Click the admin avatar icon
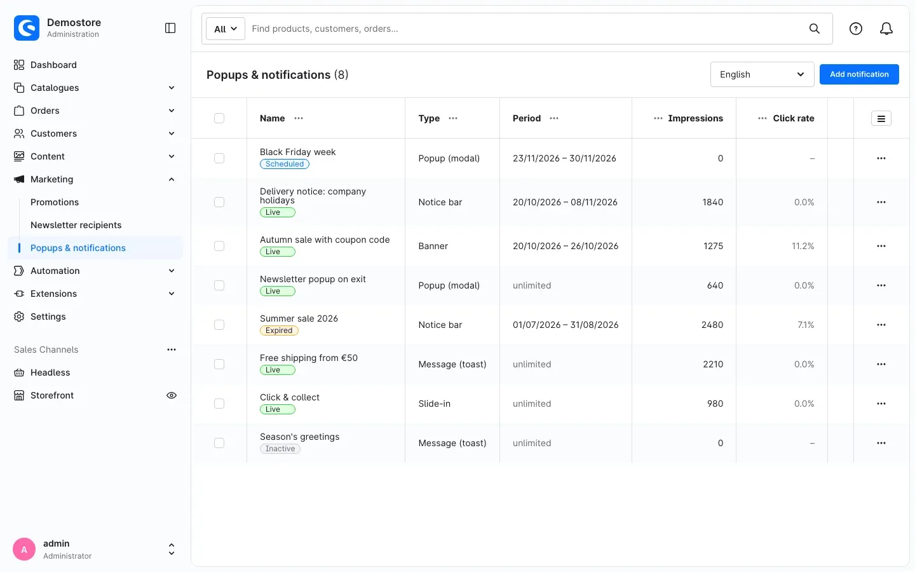Screen dimensions: 915x572 click(x=24, y=549)
